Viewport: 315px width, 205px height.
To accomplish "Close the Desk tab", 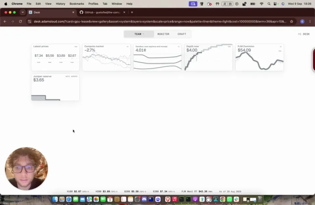I will pos(73,12).
